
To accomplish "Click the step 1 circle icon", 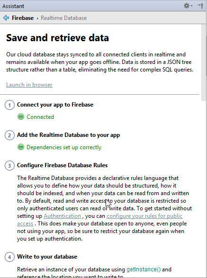I will (9, 105).
